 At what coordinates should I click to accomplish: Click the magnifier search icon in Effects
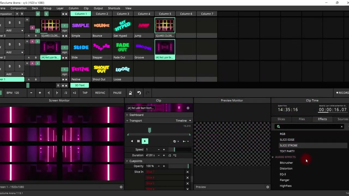[278, 127]
